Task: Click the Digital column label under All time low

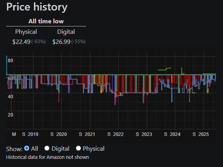Action: (x=66, y=32)
